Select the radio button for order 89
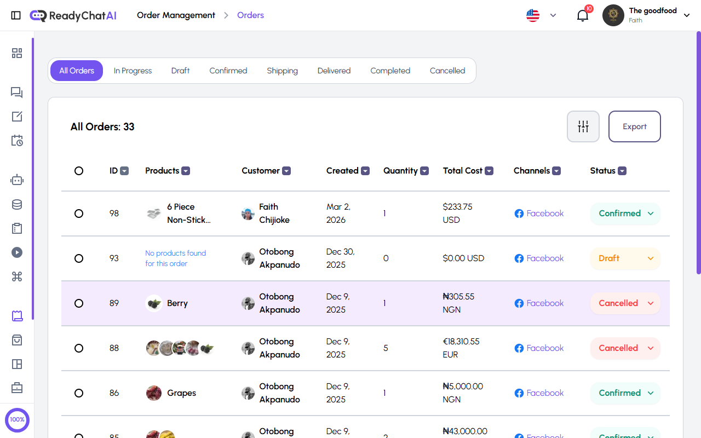701x438 pixels. tap(79, 303)
